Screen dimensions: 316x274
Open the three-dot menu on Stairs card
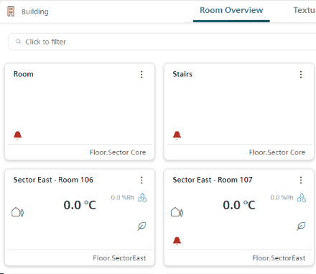click(x=301, y=74)
